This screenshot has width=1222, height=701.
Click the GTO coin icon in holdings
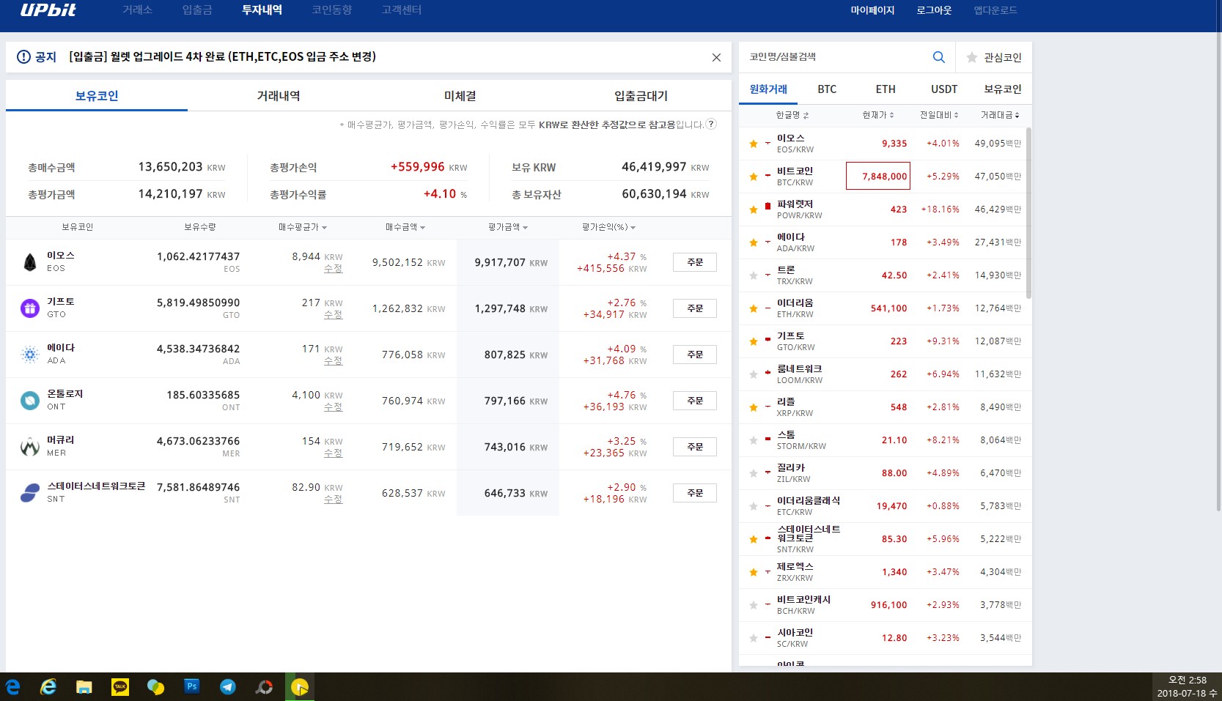tap(30, 308)
